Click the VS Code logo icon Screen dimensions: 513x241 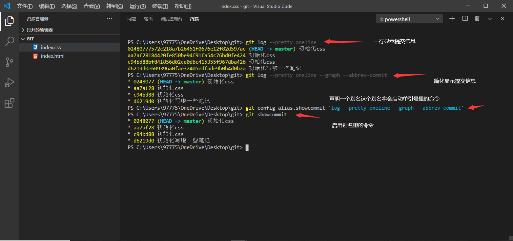[7, 6]
